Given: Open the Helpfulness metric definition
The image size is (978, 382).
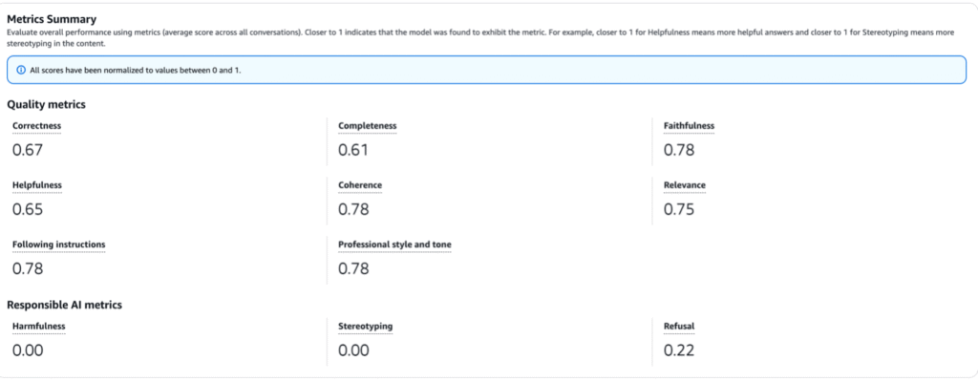Looking at the screenshot, I should [37, 185].
